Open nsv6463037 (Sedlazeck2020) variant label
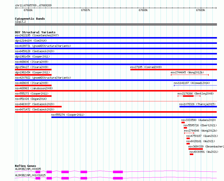 pyautogui.click(x=35, y=104)
